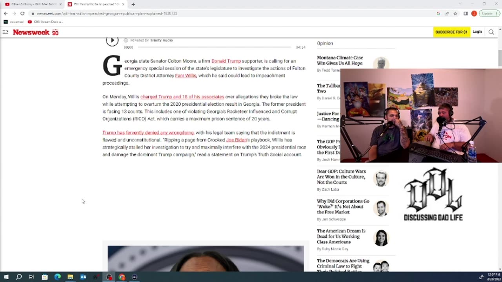Click SUBSCRIBE FOR $1 button
This screenshot has height=282, width=502.
[x=451, y=32]
